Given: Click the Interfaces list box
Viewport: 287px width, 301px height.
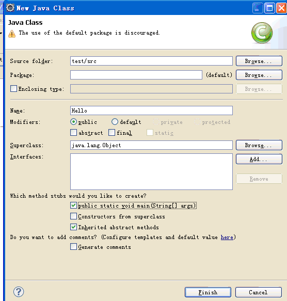Looking at the screenshot, I should coord(151,171).
